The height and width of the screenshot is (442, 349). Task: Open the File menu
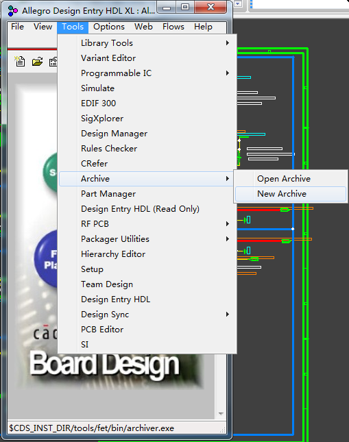(x=17, y=27)
